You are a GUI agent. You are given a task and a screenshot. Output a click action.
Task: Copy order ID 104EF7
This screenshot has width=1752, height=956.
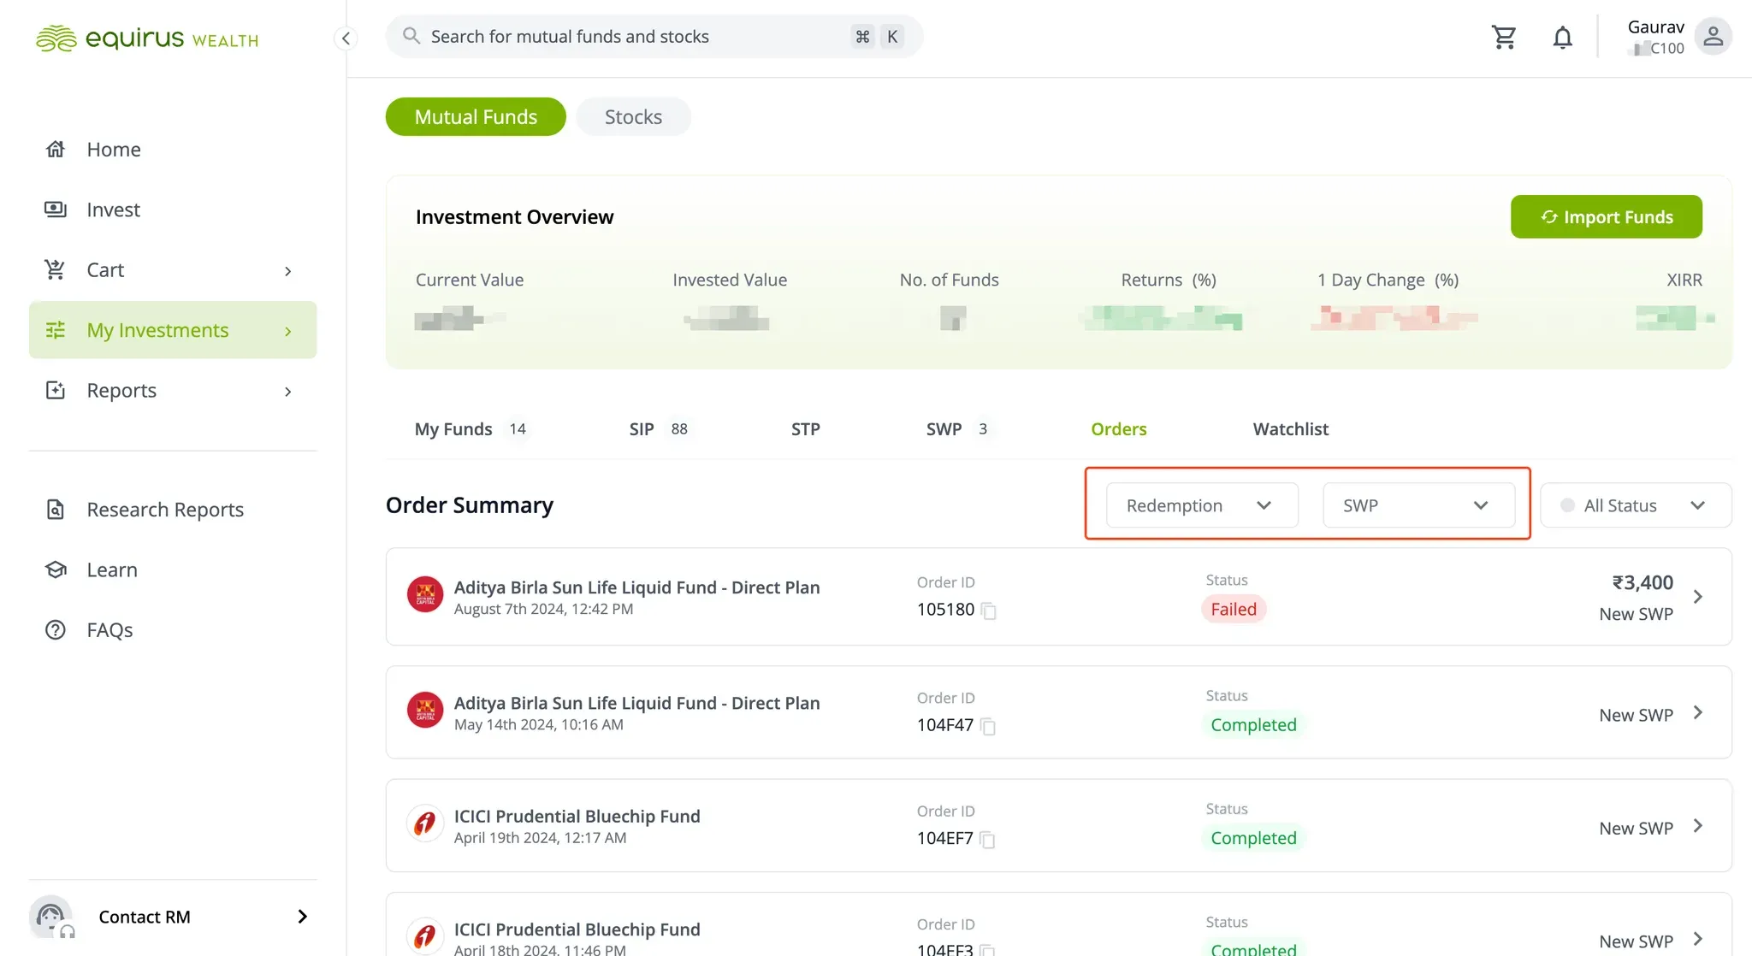click(987, 839)
